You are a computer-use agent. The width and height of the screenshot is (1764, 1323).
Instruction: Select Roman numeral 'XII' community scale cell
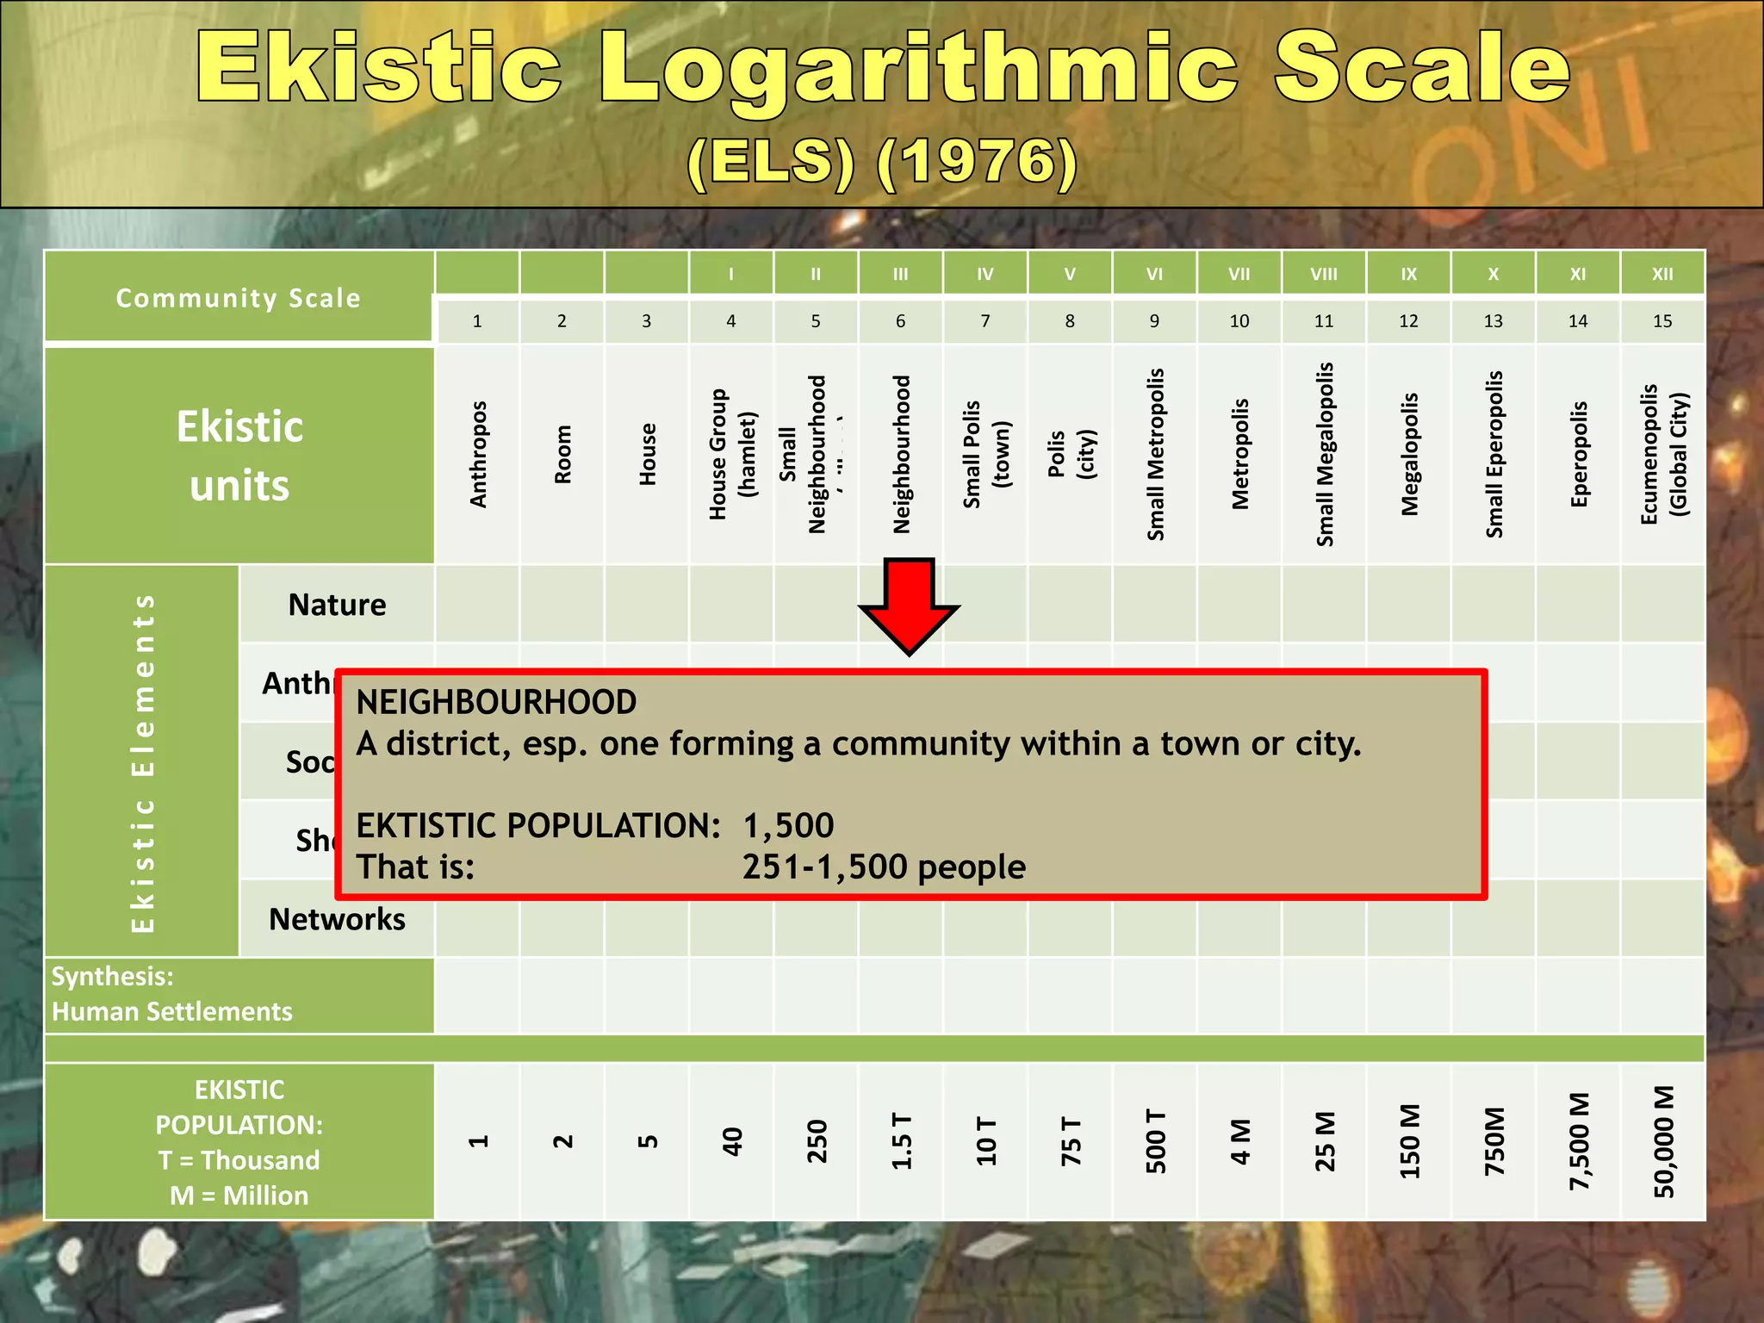[1663, 274]
